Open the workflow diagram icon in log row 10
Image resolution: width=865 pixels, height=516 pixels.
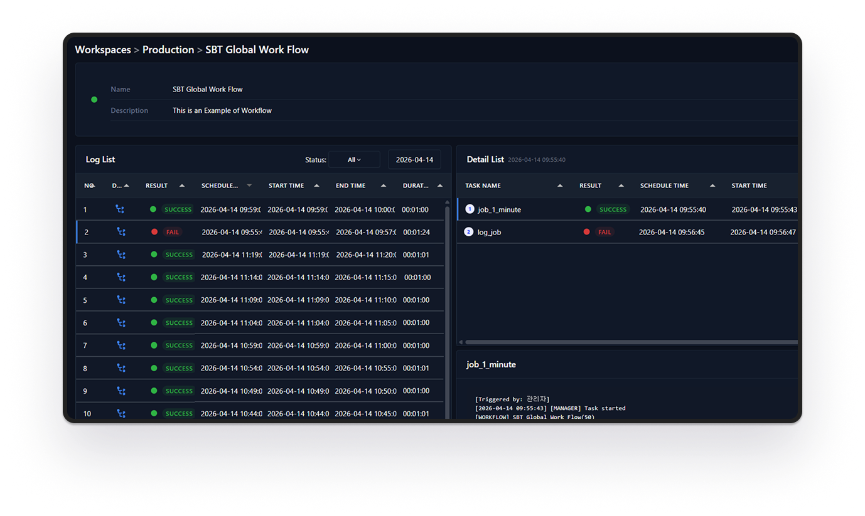(x=121, y=413)
